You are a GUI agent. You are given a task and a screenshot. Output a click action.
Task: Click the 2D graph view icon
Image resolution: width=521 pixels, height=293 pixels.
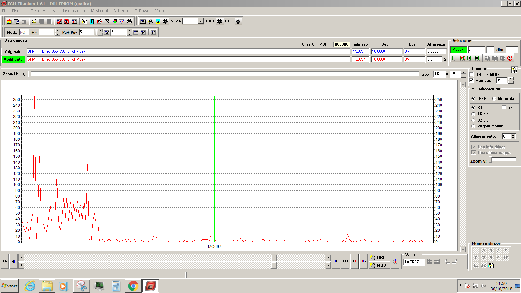(x=122, y=22)
